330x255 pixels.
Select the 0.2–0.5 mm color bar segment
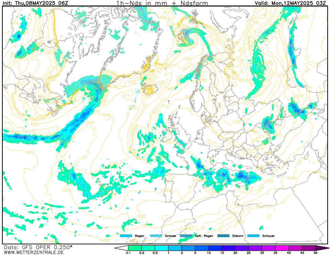click(148, 248)
